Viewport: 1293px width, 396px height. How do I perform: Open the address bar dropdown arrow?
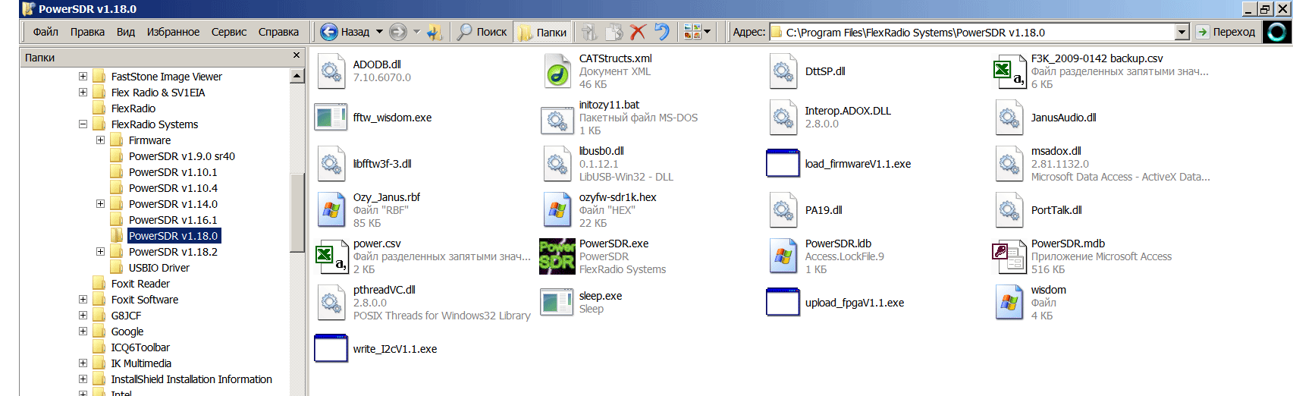tap(1182, 32)
